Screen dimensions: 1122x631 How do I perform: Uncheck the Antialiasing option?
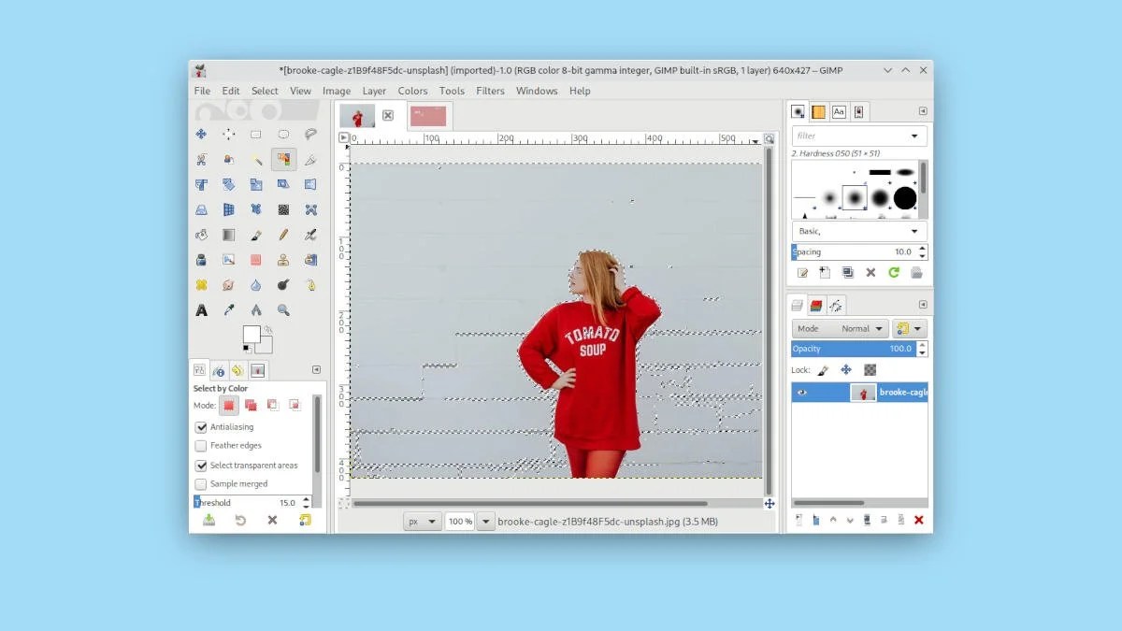tap(202, 426)
